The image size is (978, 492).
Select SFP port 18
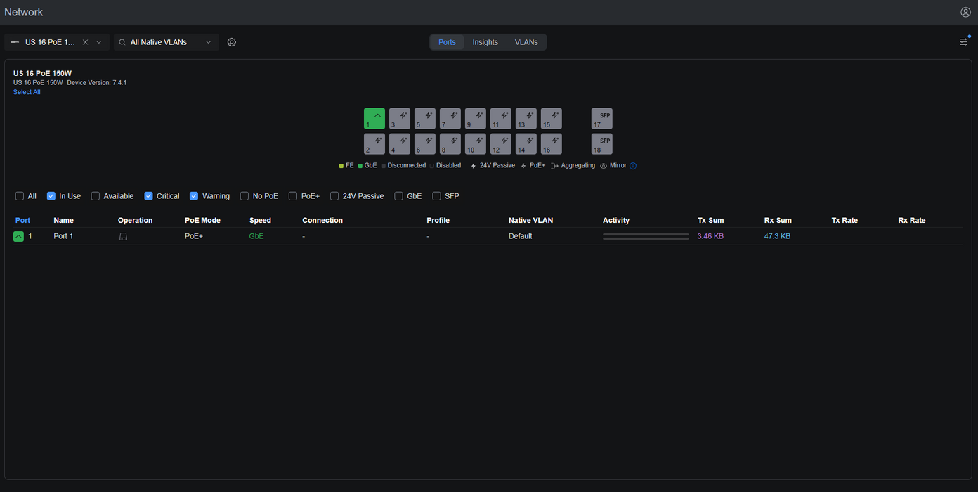pyautogui.click(x=602, y=144)
